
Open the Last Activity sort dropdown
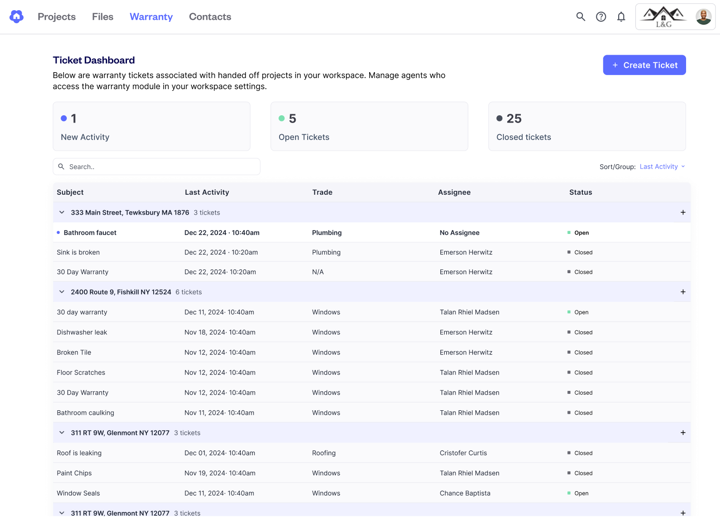click(x=662, y=167)
